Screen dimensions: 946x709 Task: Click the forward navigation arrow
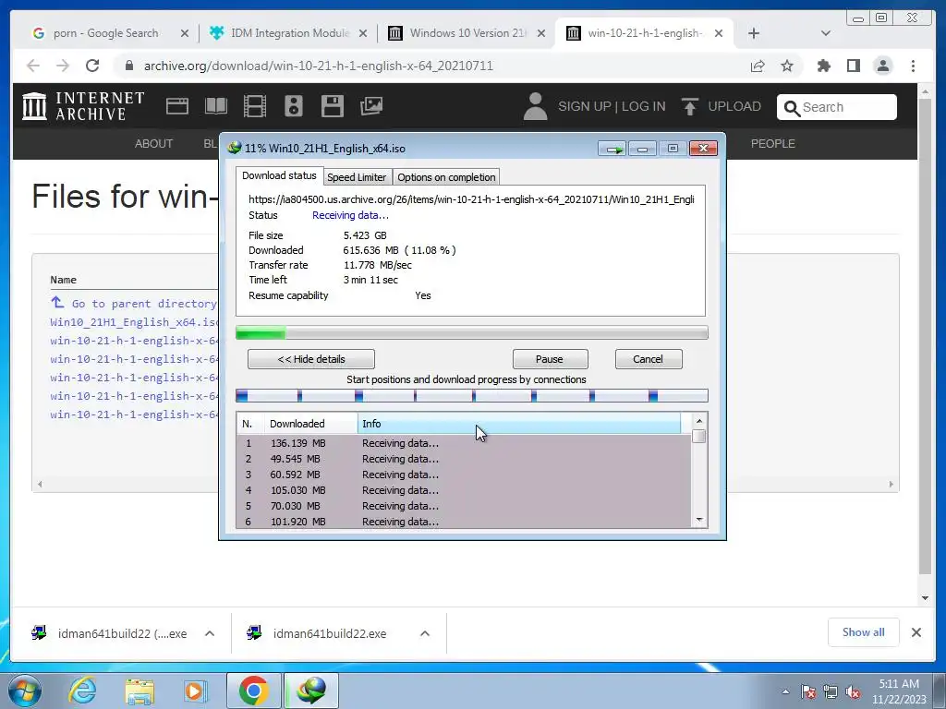[x=63, y=66]
